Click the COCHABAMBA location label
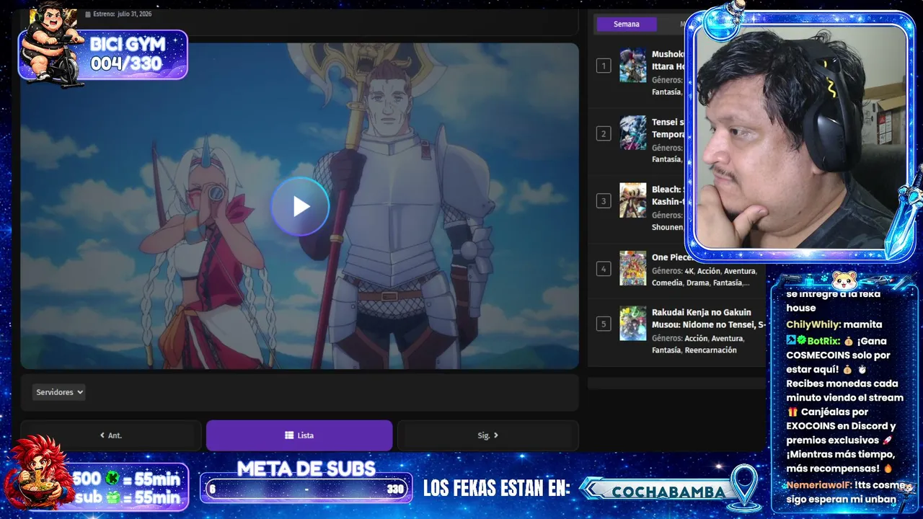923x519 pixels. (668, 492)
